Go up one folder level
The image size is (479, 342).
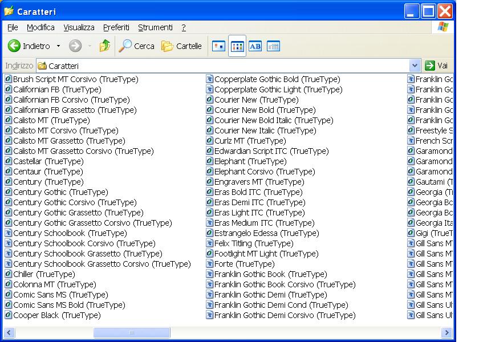coord(104,46)
